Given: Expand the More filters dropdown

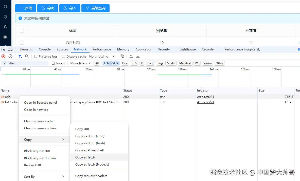Looking at the screenshot, I should tap(80, 63).
